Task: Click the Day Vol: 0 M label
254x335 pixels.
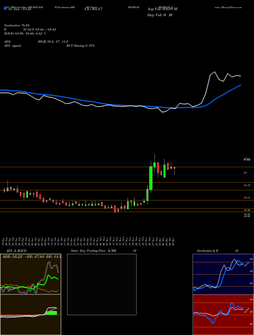Action: (160, 15)
